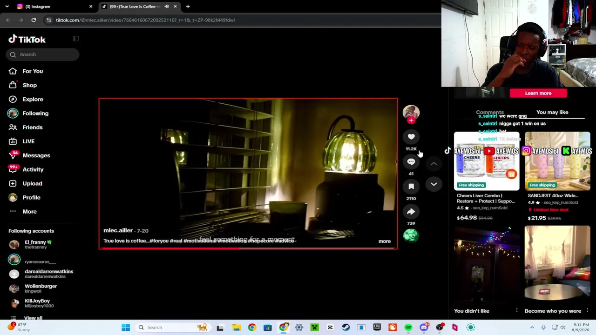
Task: Follow the creator with the red plus
Action: click(411, 121)
